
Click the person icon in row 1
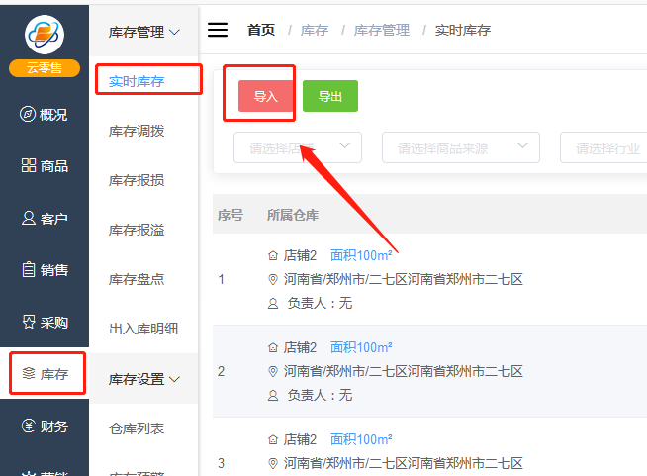click(x=273, y=304)
